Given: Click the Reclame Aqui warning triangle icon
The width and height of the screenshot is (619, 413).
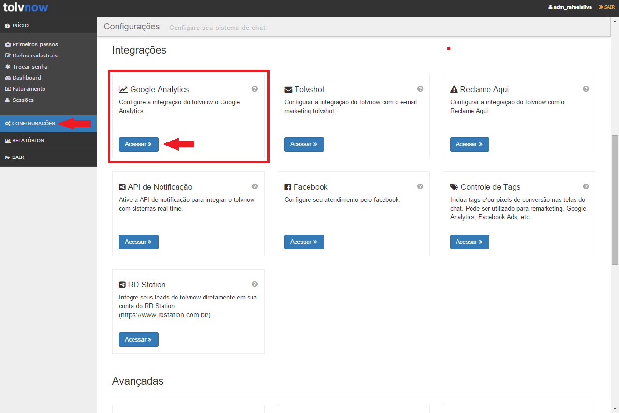Looking at the screenshot, I should click(454, 89).
